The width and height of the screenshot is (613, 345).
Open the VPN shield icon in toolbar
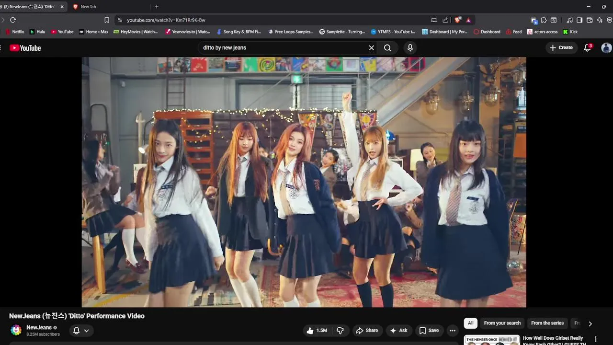tap(609, 20)
